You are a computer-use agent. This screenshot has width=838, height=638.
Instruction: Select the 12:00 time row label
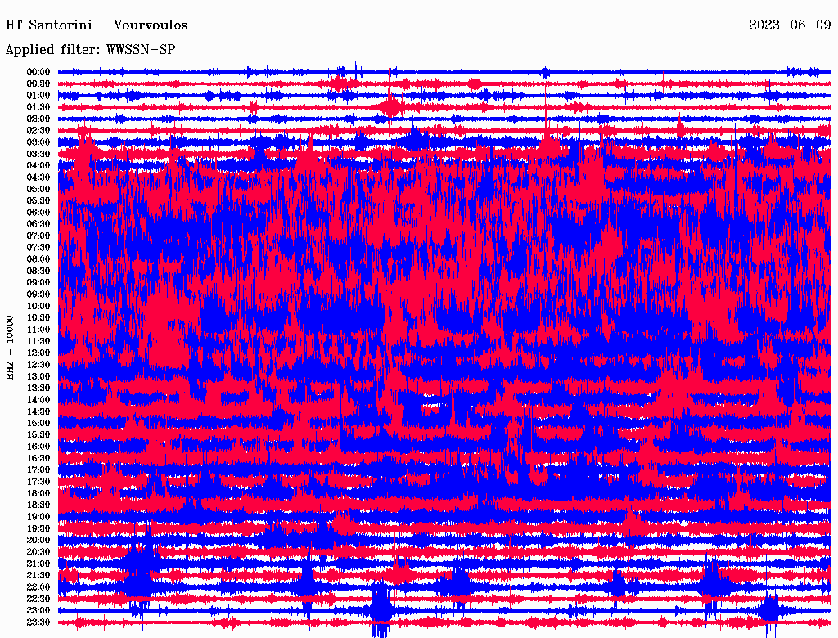pos(38,353)
